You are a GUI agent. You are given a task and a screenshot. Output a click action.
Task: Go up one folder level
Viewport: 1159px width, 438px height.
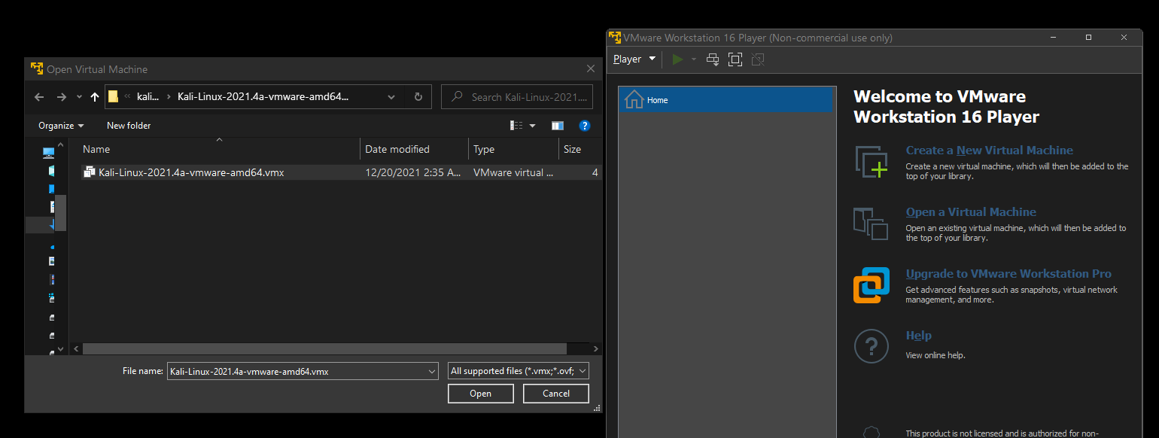[94, 97]
